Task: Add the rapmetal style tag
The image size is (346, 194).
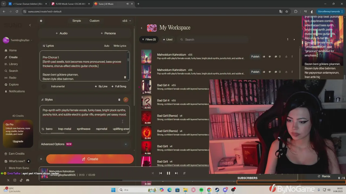Action: coord(102,129)
